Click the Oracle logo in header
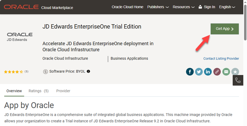The image size is (247, 126). [21, 7]
